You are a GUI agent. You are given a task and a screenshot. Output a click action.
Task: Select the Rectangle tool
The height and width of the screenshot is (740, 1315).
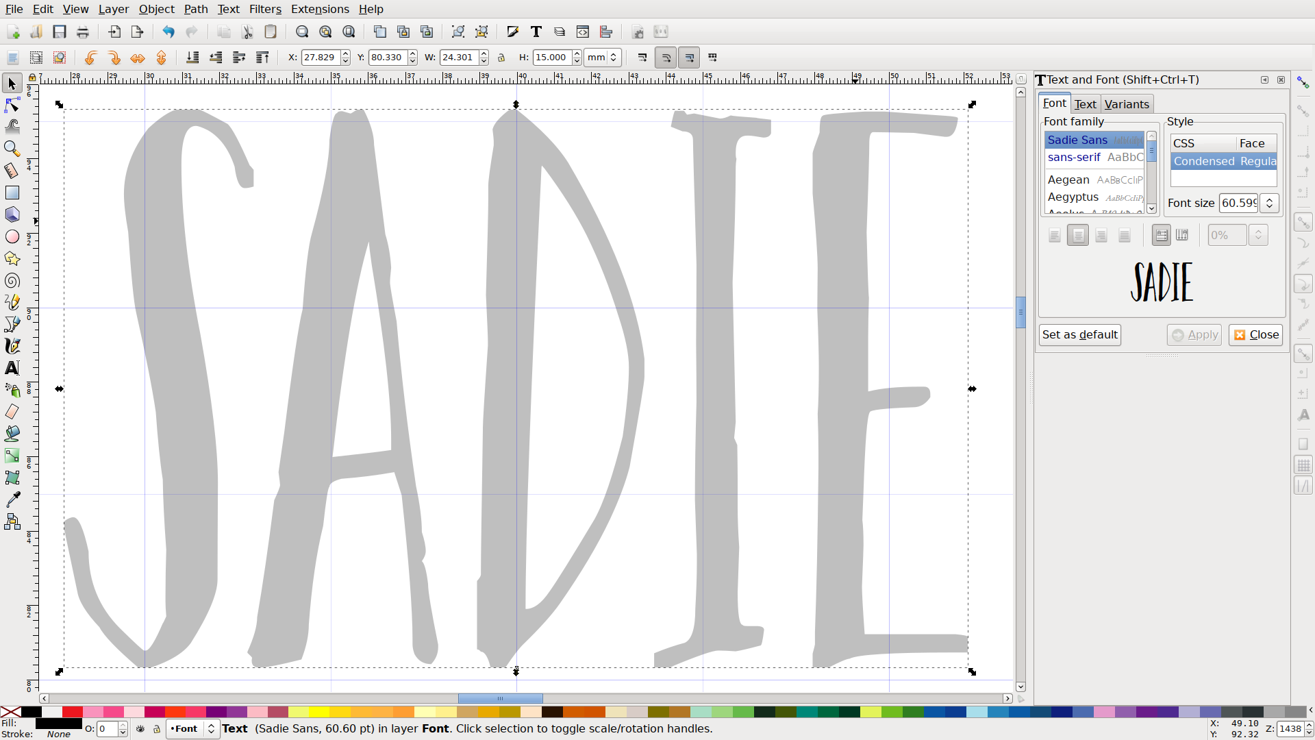(12, 193)
